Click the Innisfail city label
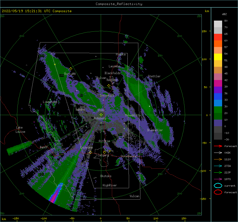Viewport: 238px width, 222px height. point(107,96)
